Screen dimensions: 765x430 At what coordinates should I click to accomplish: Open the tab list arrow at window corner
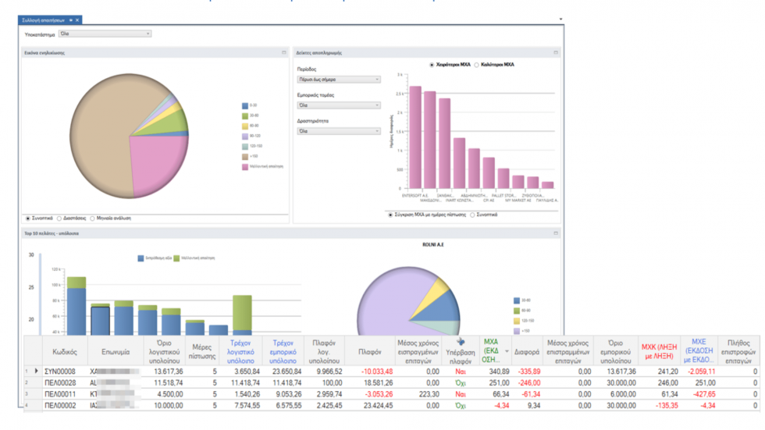tap(560, 20)
